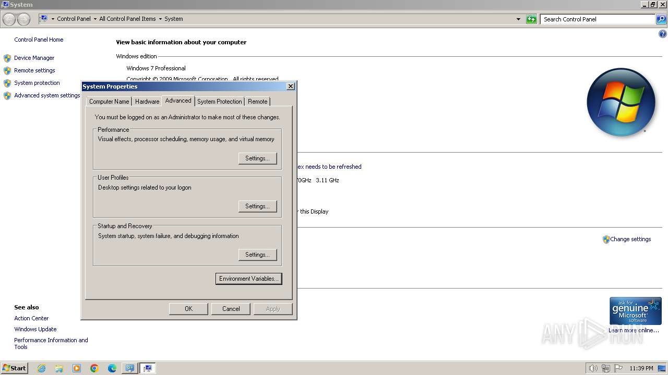Viewport: 668px width, 375px height.
Task: Open Windows Media Player from taskbar
Action: pyautogui.click(x=77, y=368)
